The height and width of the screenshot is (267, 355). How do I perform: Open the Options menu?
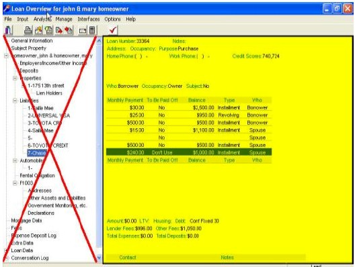coord(112,19)
